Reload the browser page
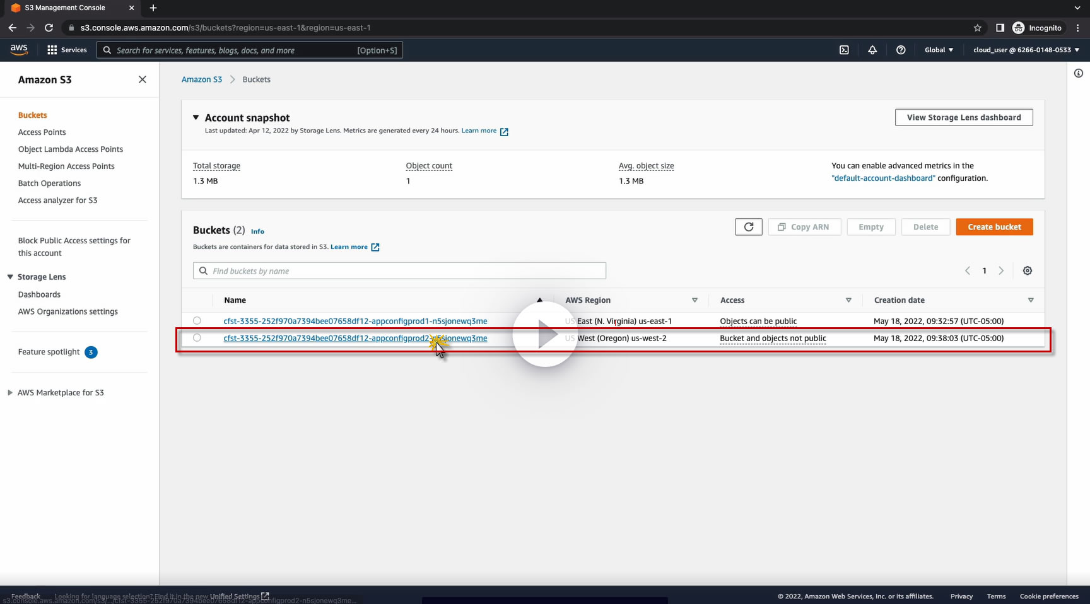This screenshot has height=604, width=1090. (x=49, y=28)
